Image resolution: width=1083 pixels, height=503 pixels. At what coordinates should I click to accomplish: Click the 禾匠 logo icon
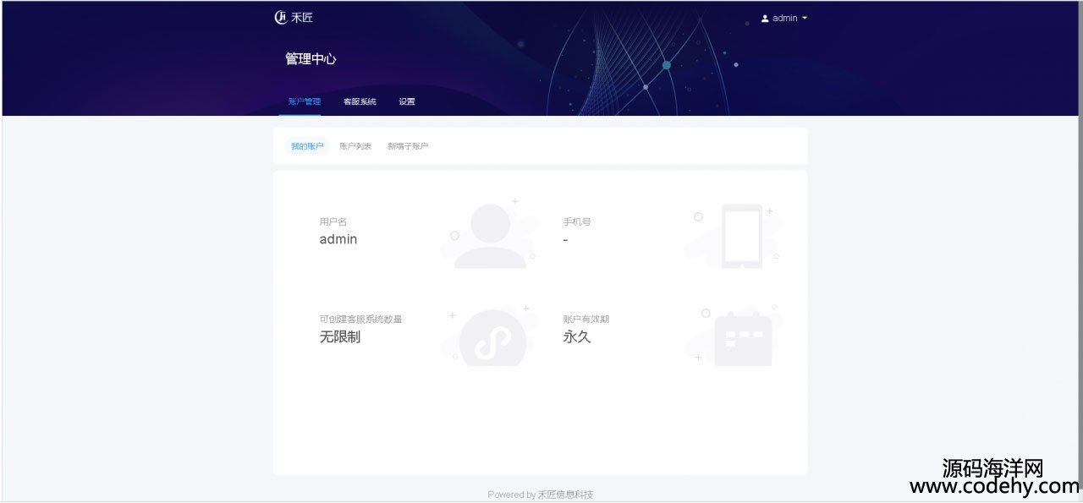(281, 17)
